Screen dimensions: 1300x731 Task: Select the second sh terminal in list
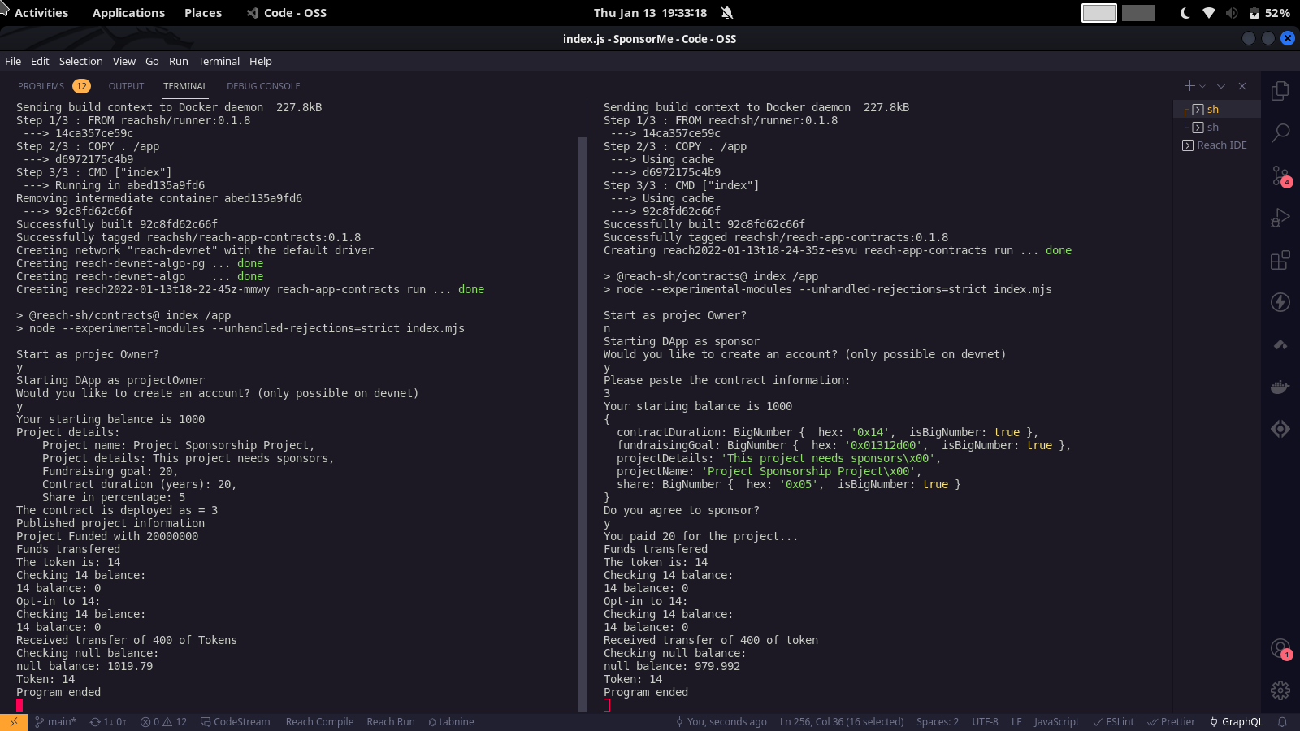tap(1217, 128)
